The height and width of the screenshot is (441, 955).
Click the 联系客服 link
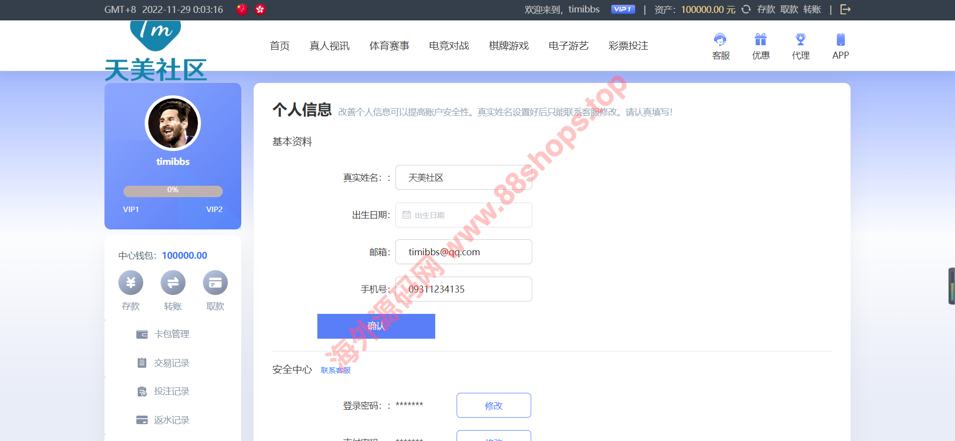coord(336,370)
